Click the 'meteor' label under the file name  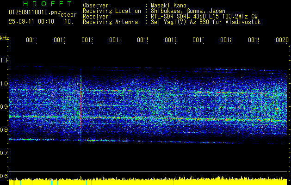[67, 15]
